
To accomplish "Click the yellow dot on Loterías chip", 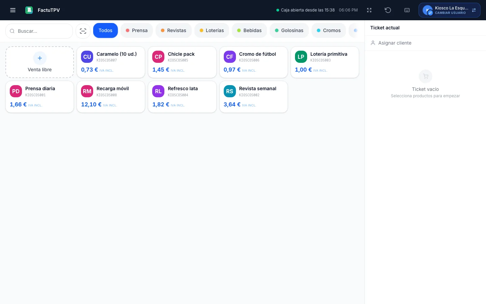I will pos(201,30).
